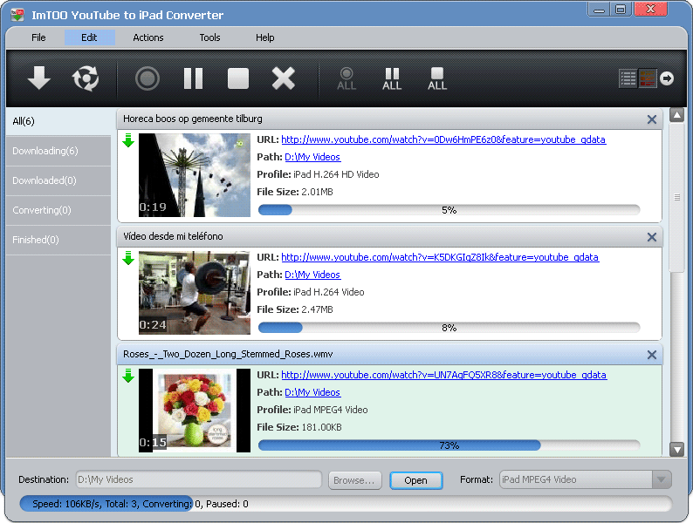Open the Actions menu
The width and height of the screenshot is (693, 523).
(x=148, y=37)
